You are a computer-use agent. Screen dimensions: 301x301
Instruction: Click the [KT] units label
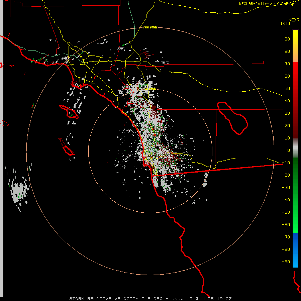pyautogui.click(x=286, y=23)
